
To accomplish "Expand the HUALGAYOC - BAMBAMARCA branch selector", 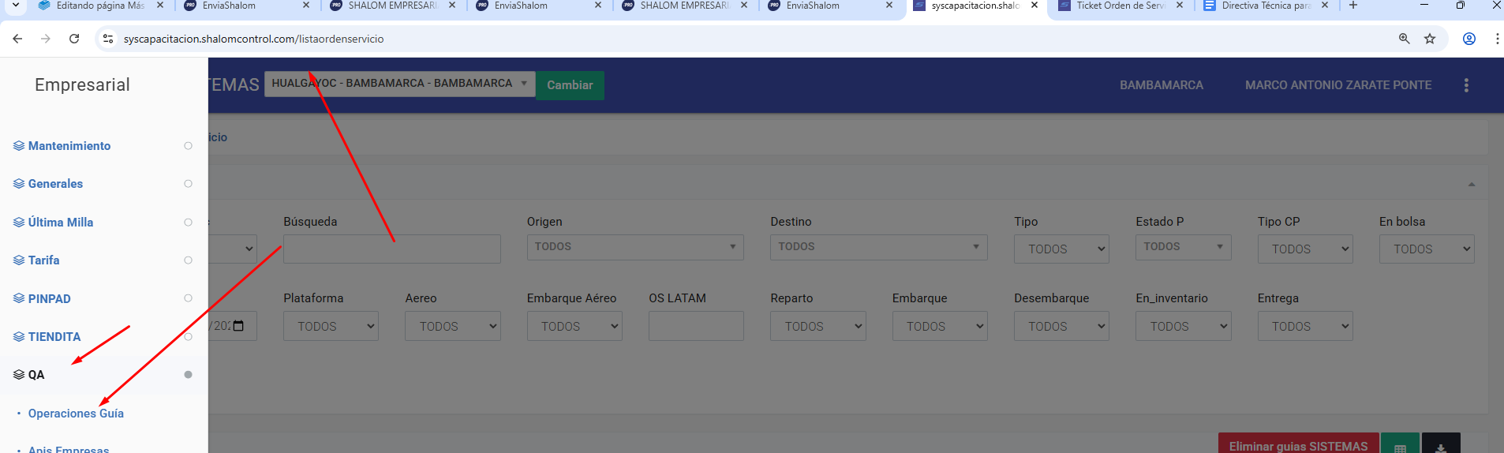I will [x=399, y=84].
